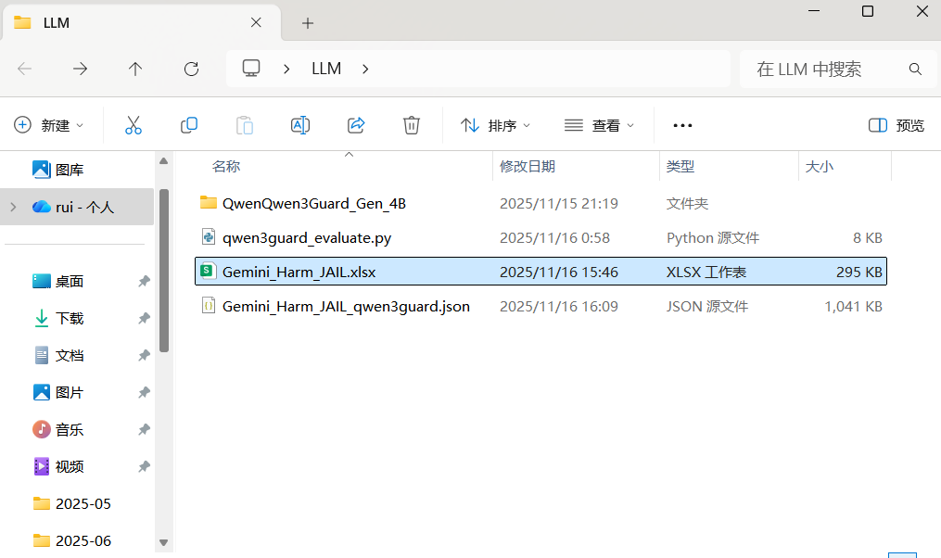This screenshot has height=558, width=941.
Task: Click the sidebar scroll down arrow
Action: (x=163, y=542)
